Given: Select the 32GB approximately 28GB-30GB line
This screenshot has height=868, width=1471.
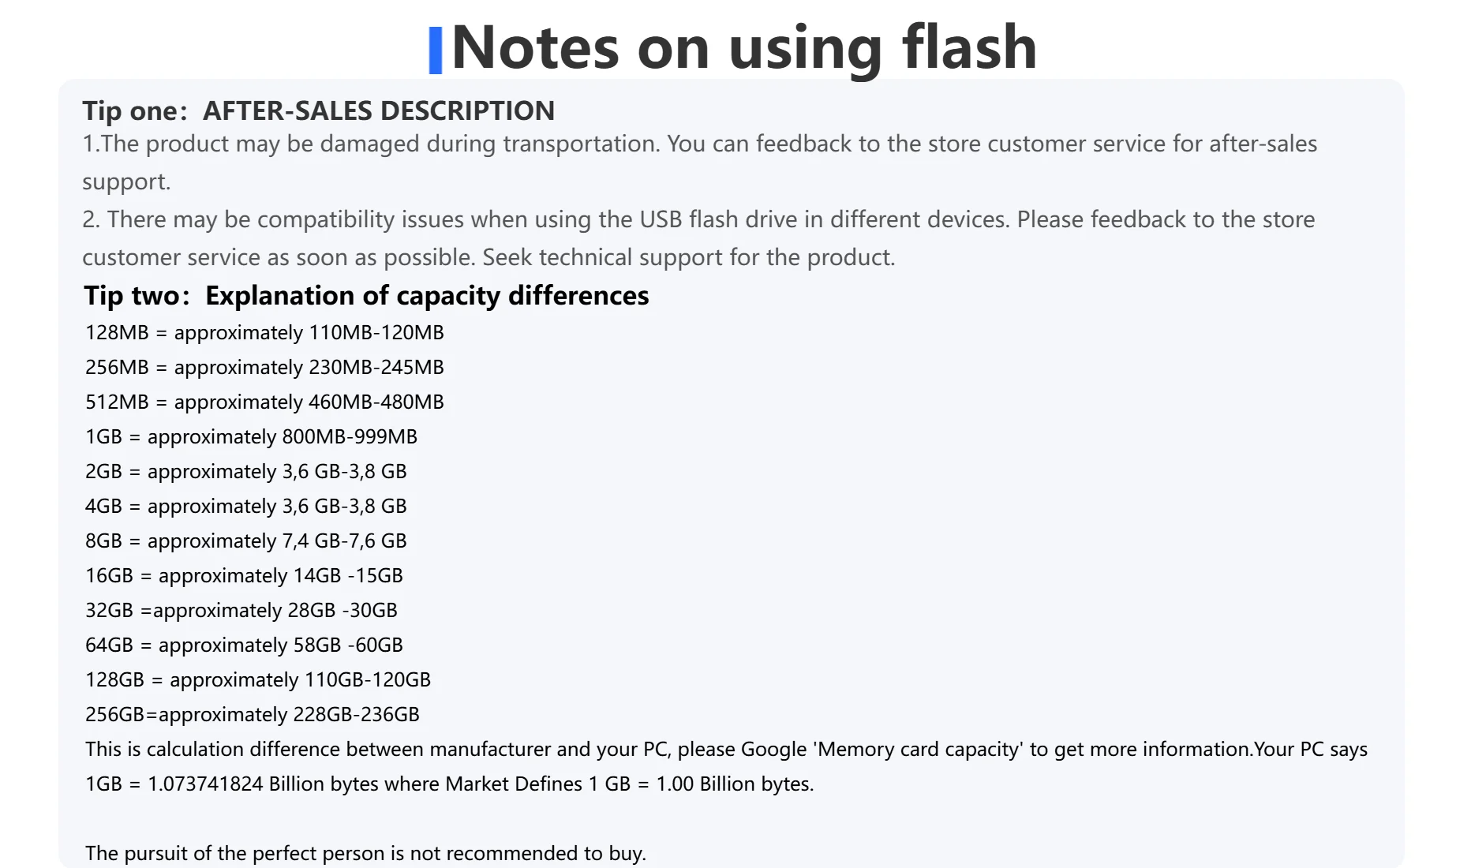Looking at the screenshot, I should click(x=241, y=610).
